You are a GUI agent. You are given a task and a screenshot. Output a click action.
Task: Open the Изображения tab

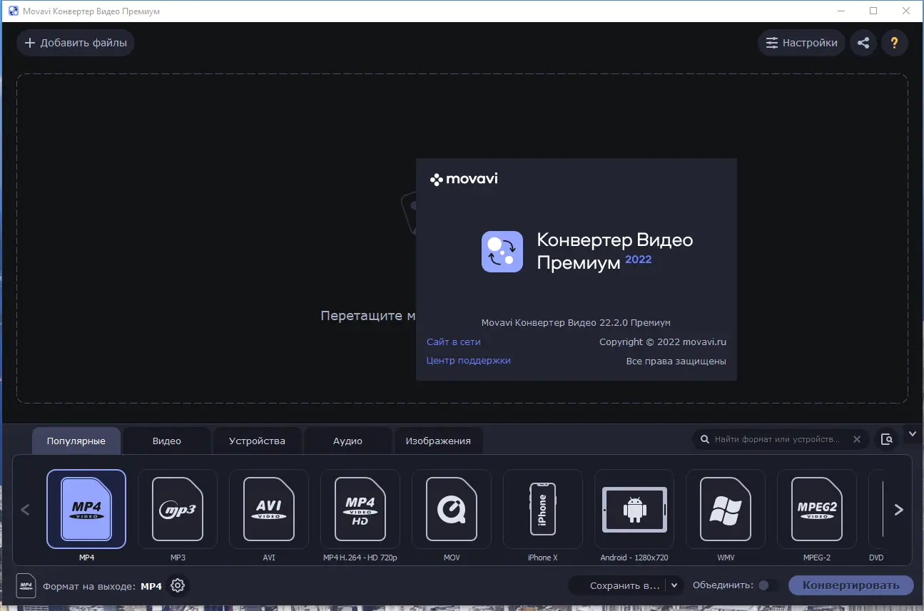438,441
